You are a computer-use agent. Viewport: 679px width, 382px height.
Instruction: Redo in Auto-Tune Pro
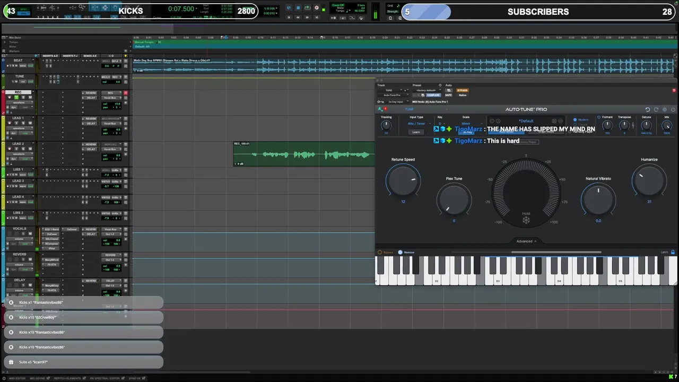(656, 109)
